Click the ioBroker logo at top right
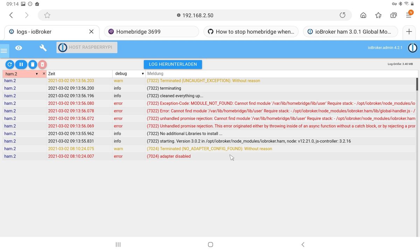 point(412,48)
